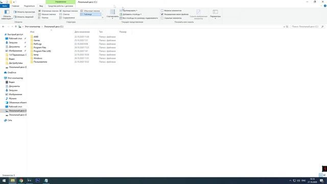Open the Sort by (Сортировать) menu
This screenshot has height=184, width=327.
112,15
